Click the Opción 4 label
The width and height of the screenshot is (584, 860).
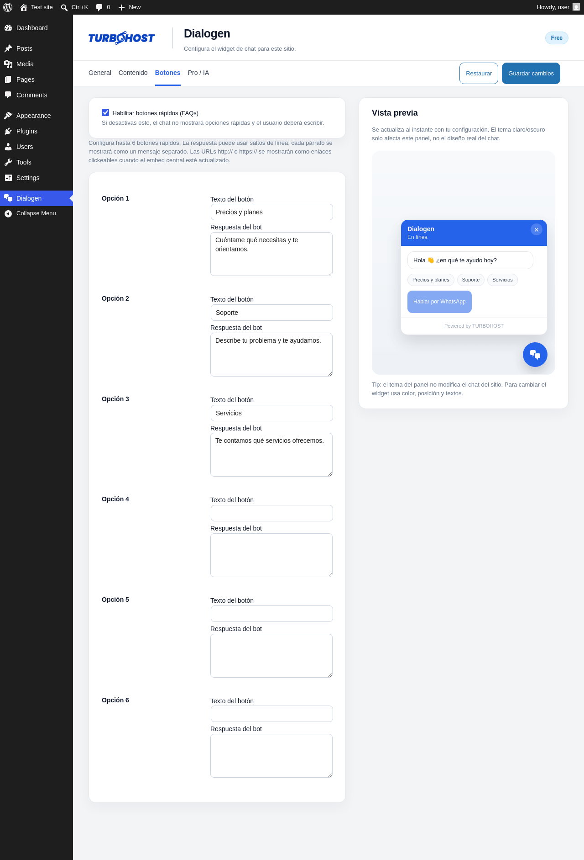pos(115,499)
